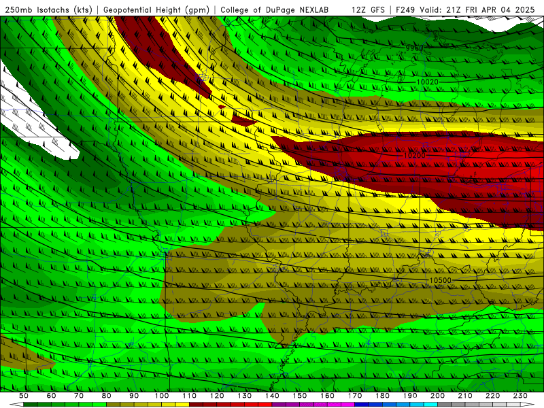Screen dimensions: 544x408
Task: Select the 220 legend value
Action: point(492,396)
